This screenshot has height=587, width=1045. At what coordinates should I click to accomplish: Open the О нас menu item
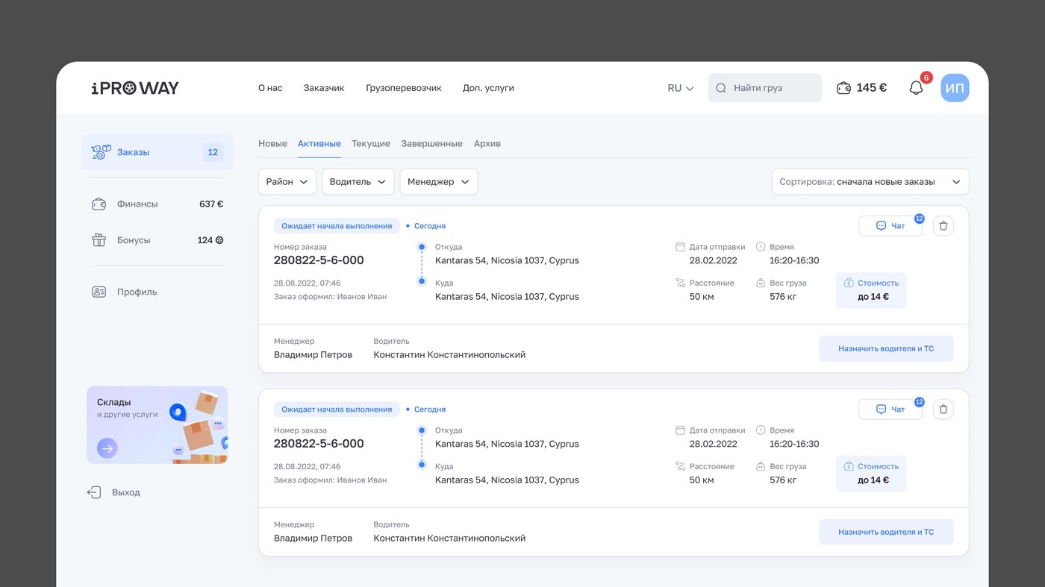click(x=270, y=88)
